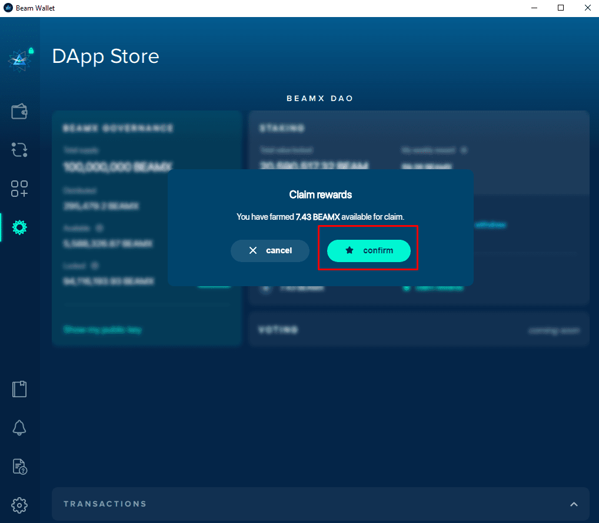Click the Beam logo at top of sidebar
This screenshot has width=599, height=523.
19,60
